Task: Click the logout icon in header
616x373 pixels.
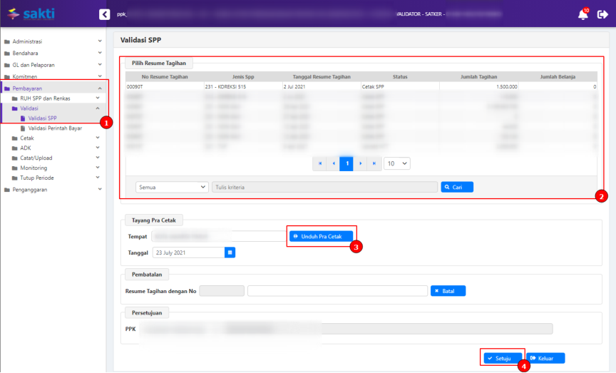Action: pyautogui.click(x=602, y=14)
